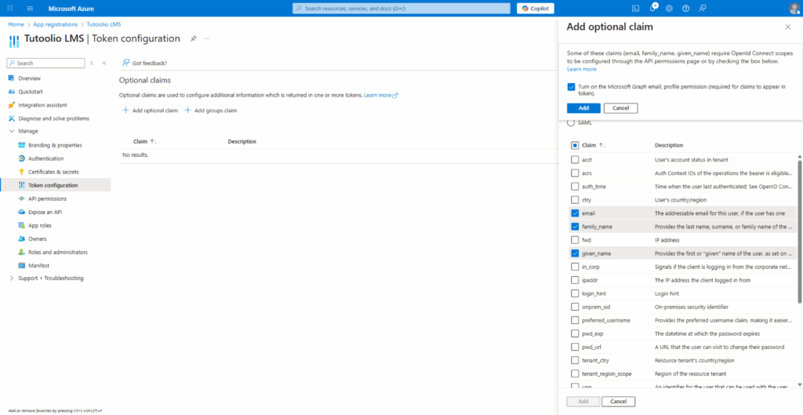Screen dimensions: 803x415
Task: Collapse the Manage section in sidebar
Action: pyautogui.click(x=11, y=131)
